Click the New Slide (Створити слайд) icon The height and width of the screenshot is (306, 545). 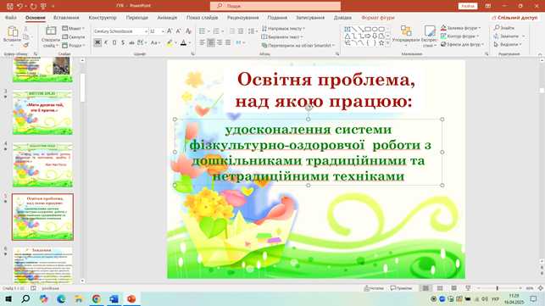click(51, 31)
